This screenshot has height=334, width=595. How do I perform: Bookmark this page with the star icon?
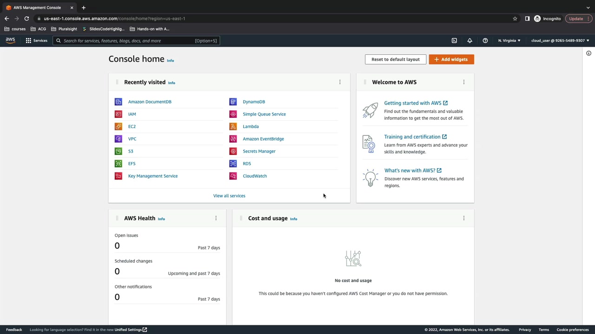pyautogui.click(x=515, y=19)
